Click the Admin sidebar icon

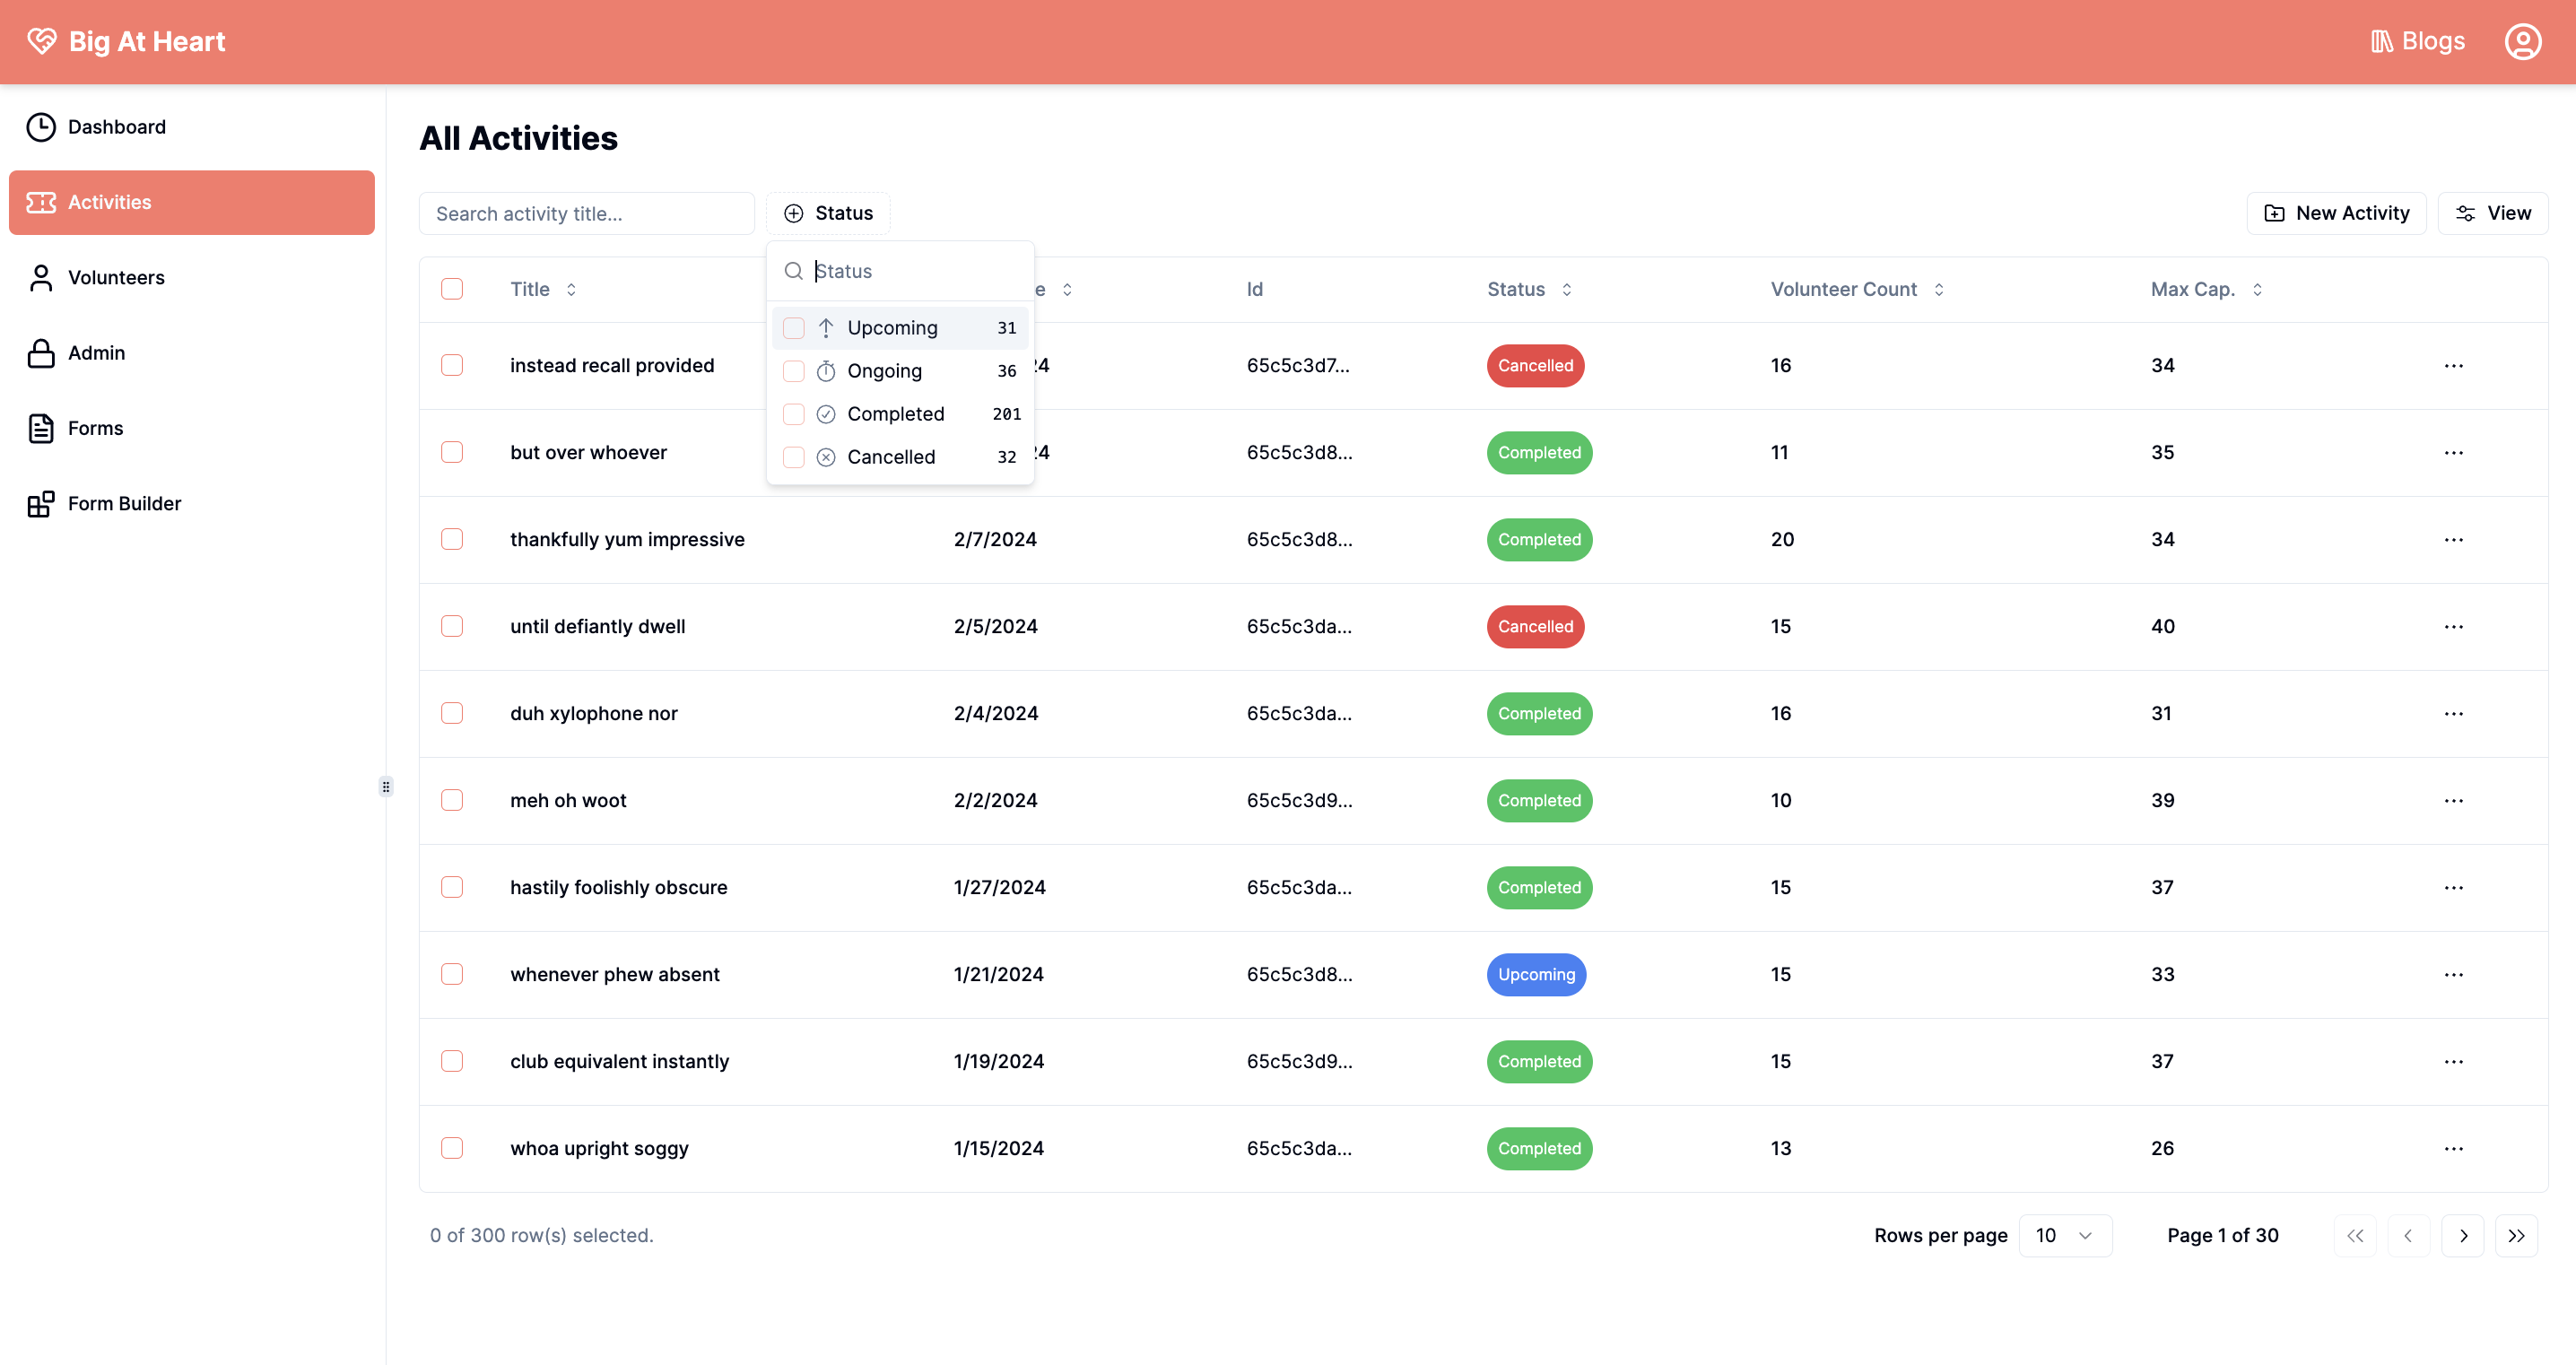click(x=41, y=351)
